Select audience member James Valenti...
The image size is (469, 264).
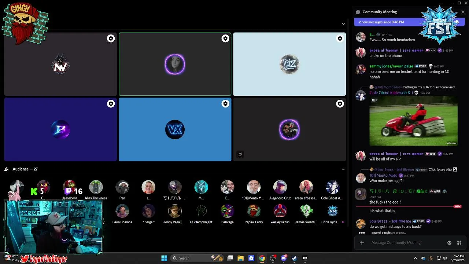(x=306, y=214)
